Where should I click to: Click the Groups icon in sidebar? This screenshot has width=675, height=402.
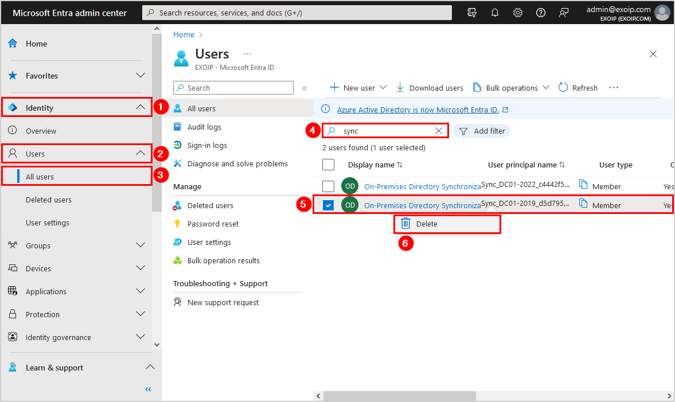[13, 245]
